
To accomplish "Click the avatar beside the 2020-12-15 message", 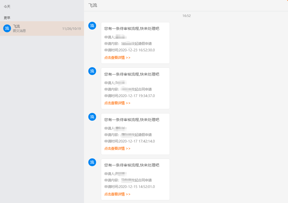I will coord(92,162).
